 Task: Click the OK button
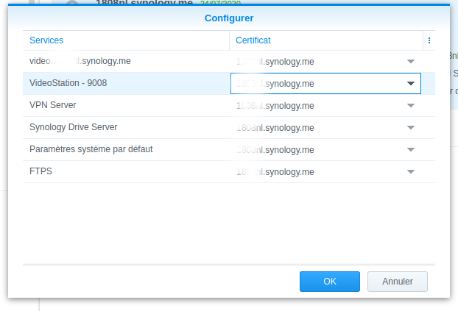(x=330, y=282)
